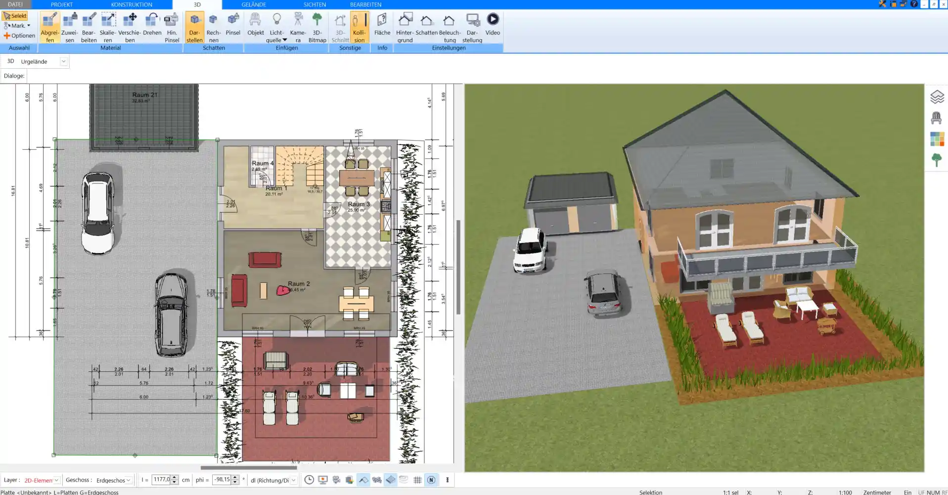Open the Fläche info tool

pyautogui.click(x=382, y=25)
